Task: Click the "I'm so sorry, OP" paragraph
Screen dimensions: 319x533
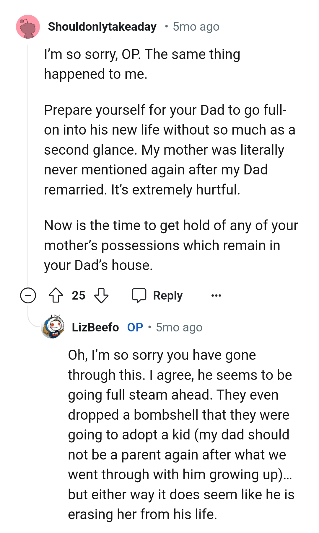Action: coord(142,64)
